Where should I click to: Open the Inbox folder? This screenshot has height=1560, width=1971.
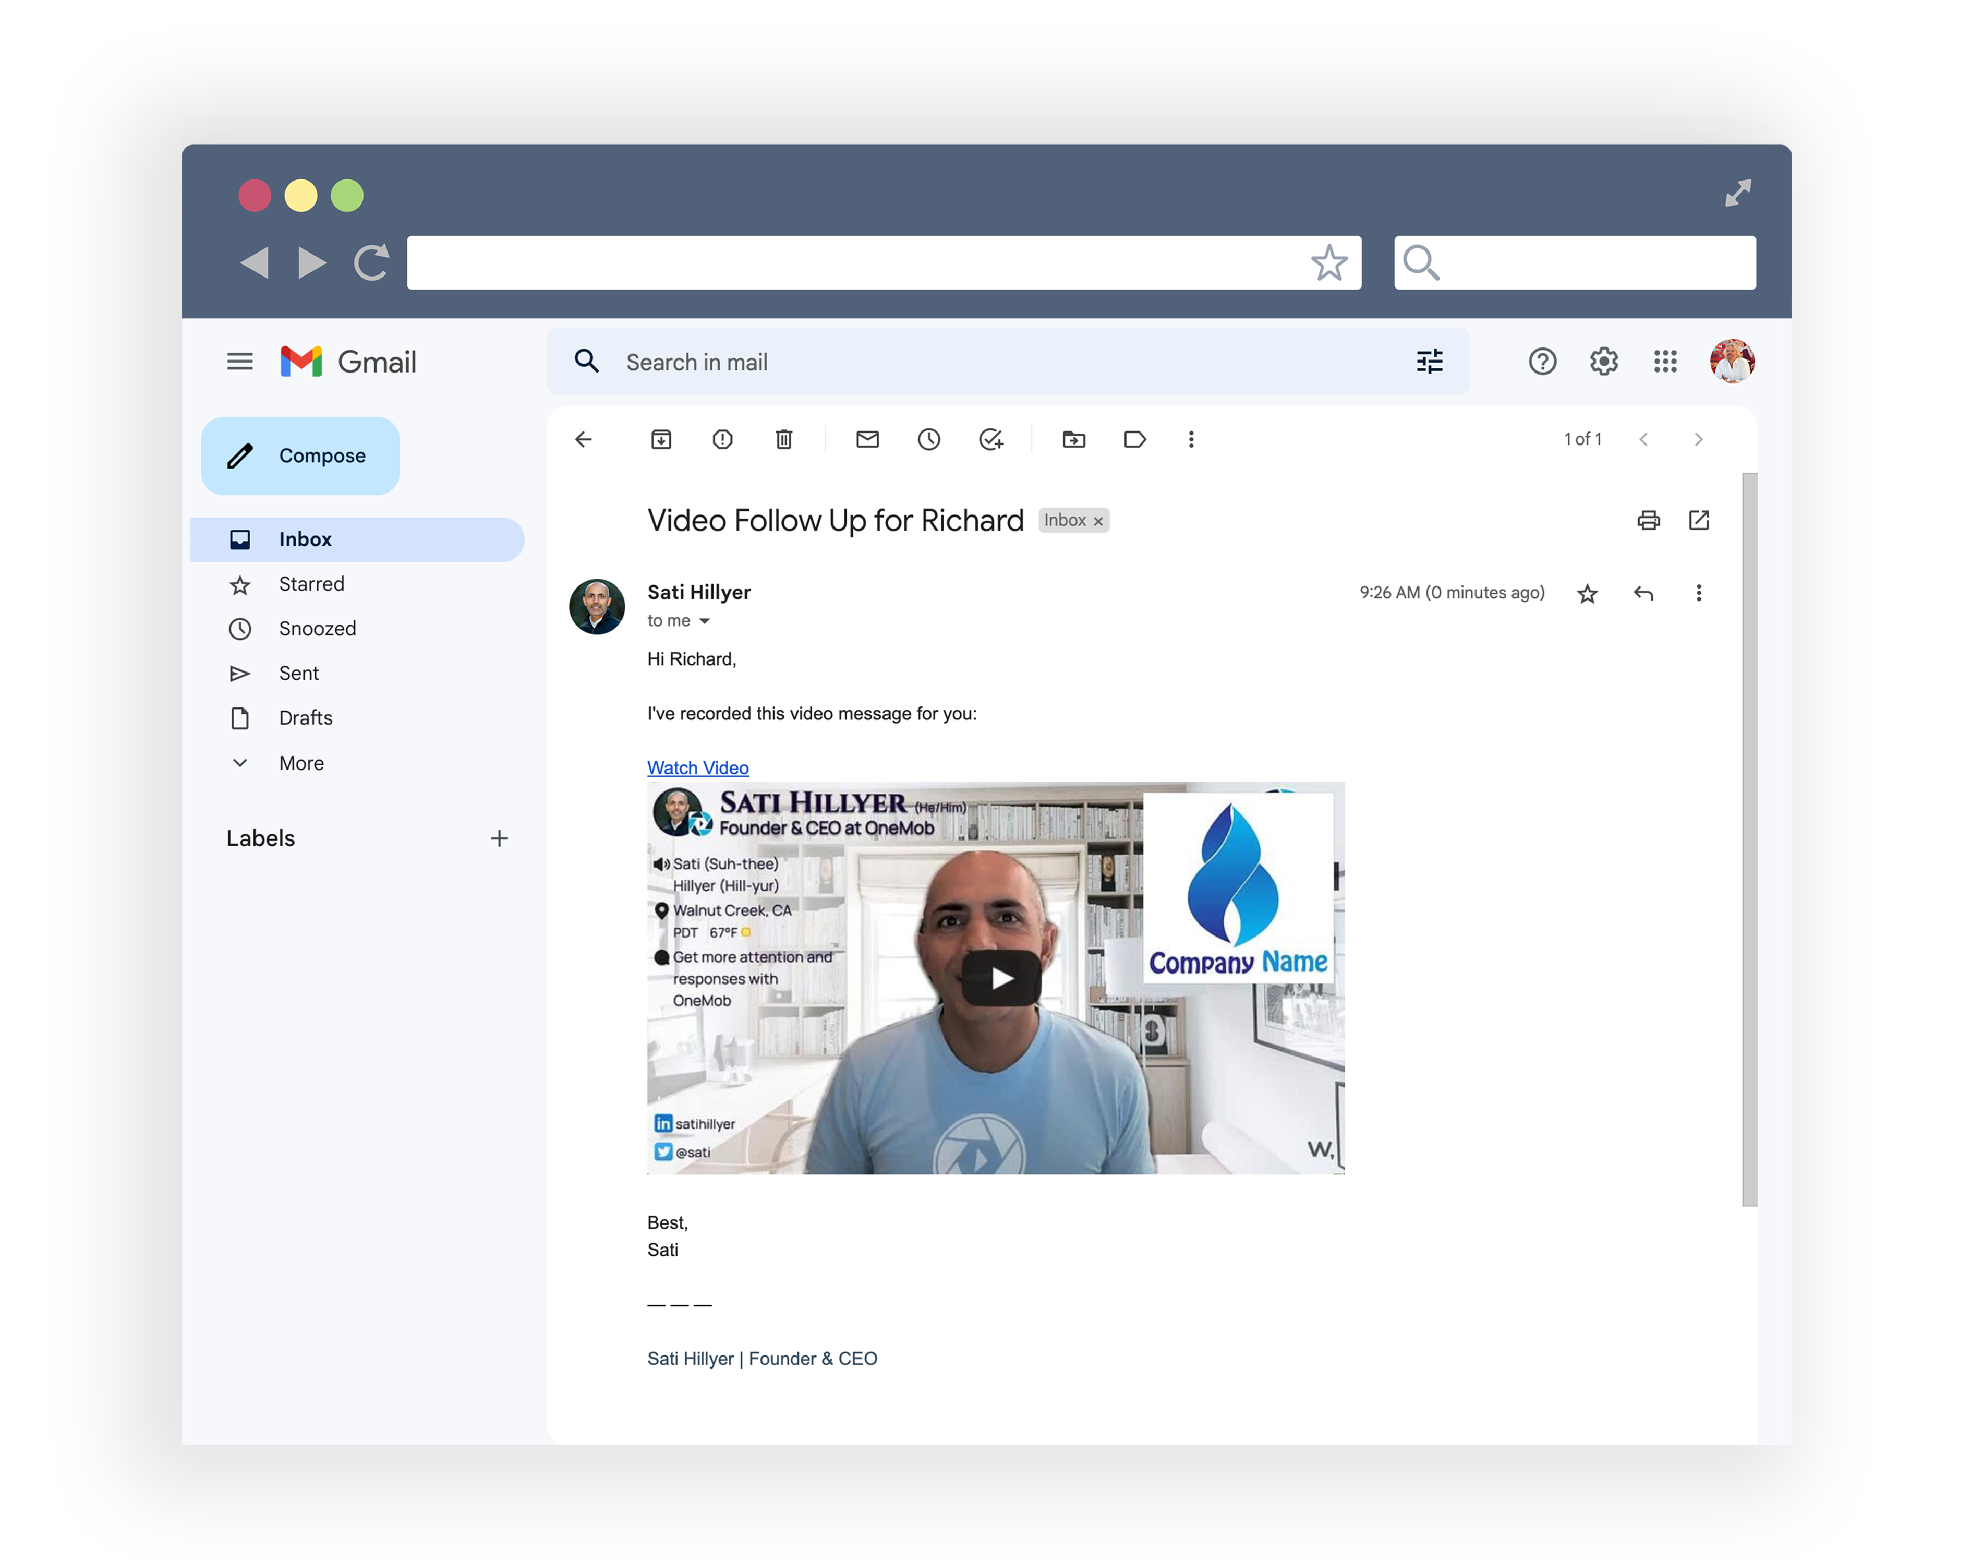tap(305, 539)
